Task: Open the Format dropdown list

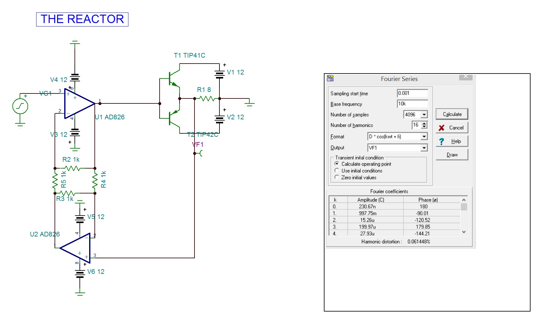Action: 424,136
